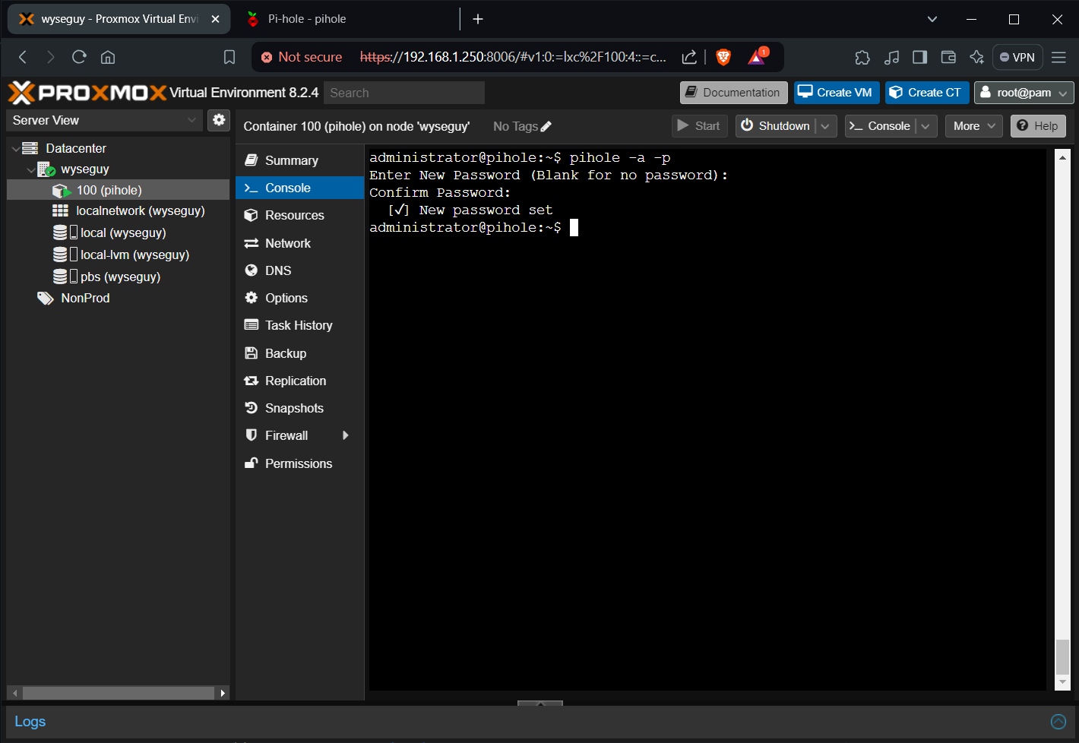This screenshot has width=1079, height=743.
Task: Open the Help button
Action: (1038, 126)
